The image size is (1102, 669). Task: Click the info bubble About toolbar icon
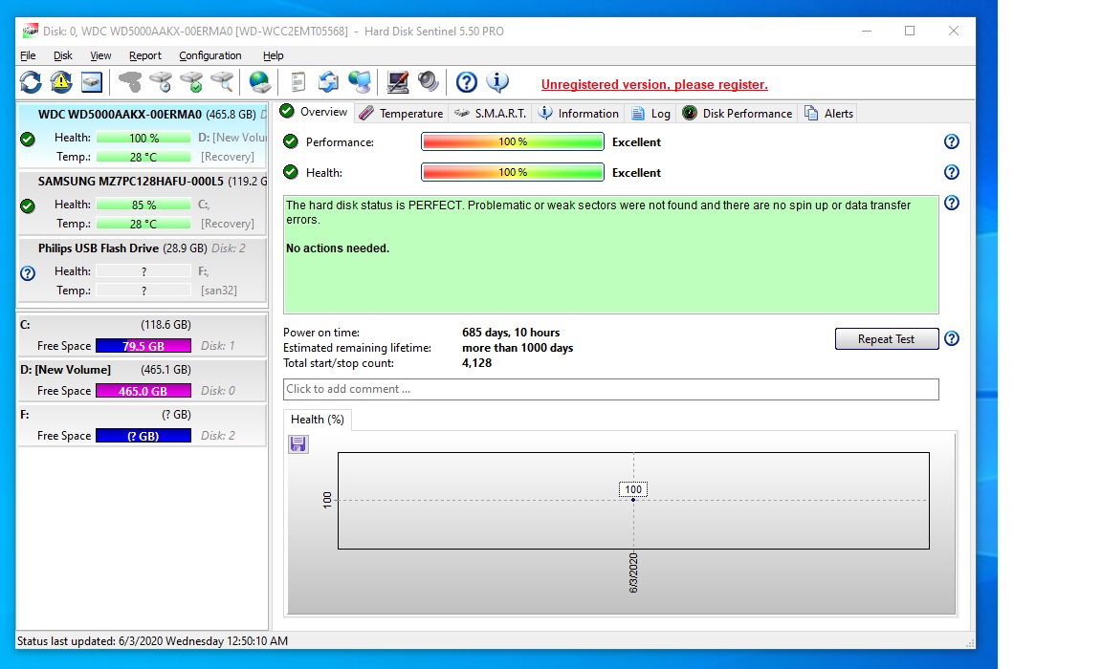tap(497, 82)
